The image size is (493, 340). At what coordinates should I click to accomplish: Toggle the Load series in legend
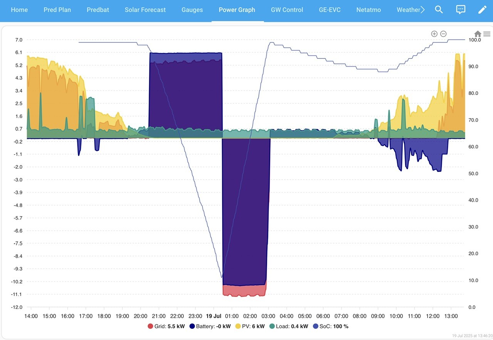click(x=288, y=326)
